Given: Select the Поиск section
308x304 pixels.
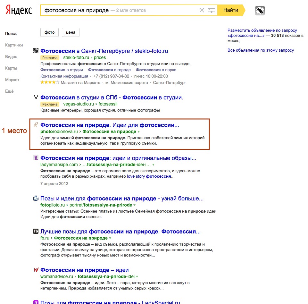Looking at the screenshot, I should pyautogui.click(x=11, y=34).
